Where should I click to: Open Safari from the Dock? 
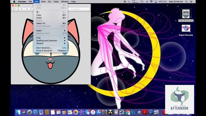[x=35, y=112]
